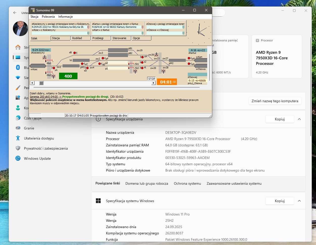Click the paperclip beside train 66322 Kartuzy-Somonino

pos(143,27)
